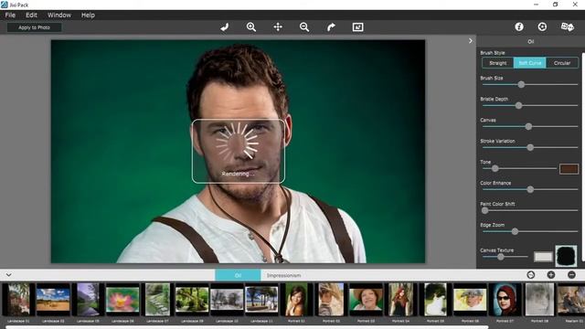This screenshot has width=585, height=329.
Task: Click the redo arrow icon in toolbar
Action: pyautogui.click(x=331, y=27)
